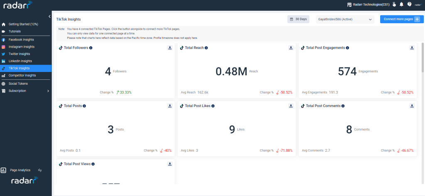Screen dimensions: 425x196
Task: Click info icon next to Total Post Engagements
Action: [x=347, y=48]
